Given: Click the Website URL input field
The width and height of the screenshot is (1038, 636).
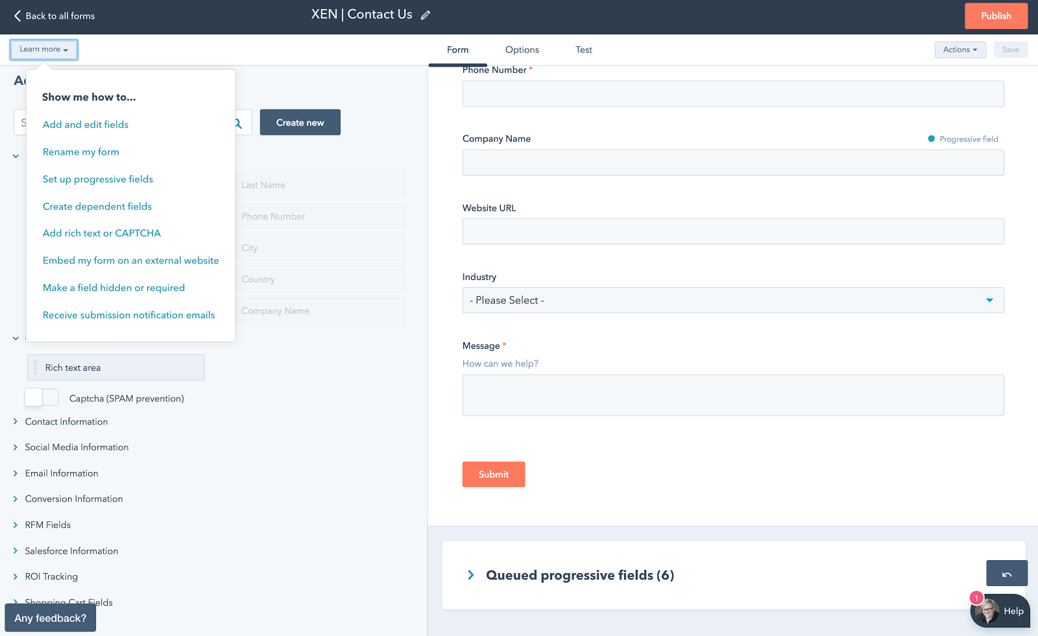Looking at the screenshot, I should click(733, 231).
